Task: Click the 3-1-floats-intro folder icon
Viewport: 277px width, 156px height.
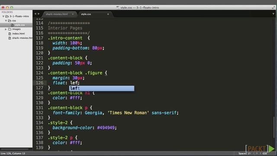Action: click(7, 16)
